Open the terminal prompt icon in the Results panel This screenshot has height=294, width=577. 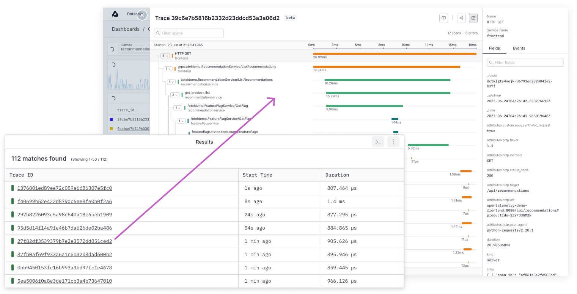[x=378, y=142]
